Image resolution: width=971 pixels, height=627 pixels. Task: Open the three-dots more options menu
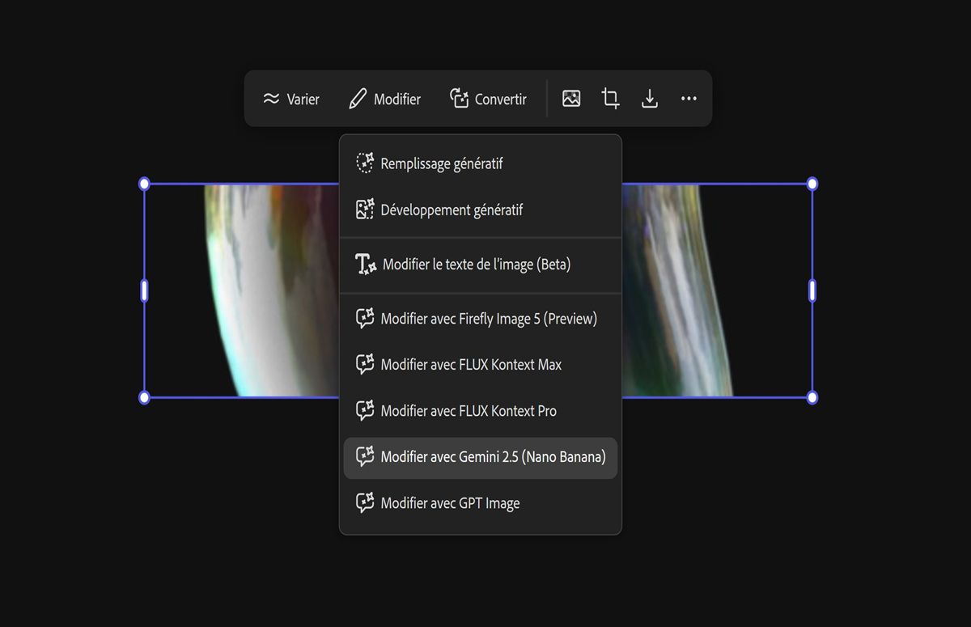tap(689, 99)
